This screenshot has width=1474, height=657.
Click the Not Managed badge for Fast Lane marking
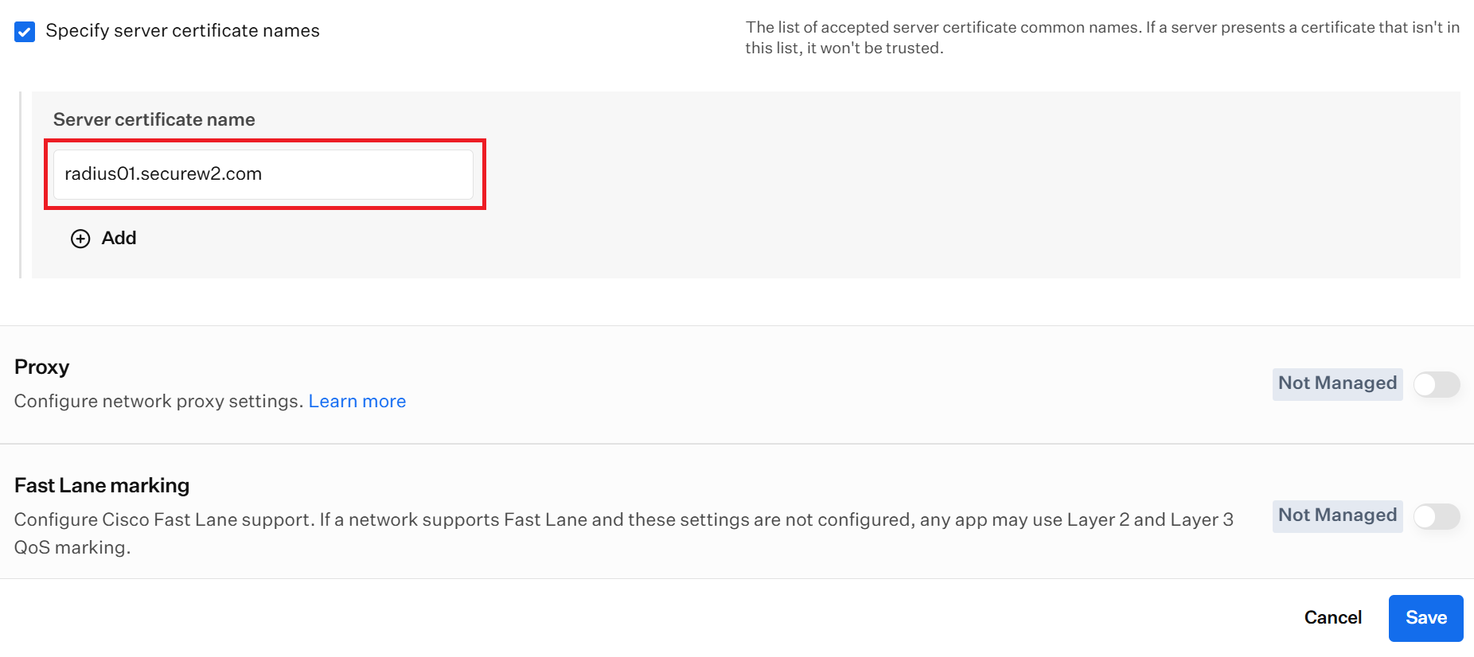click(x=1337, y=515)
